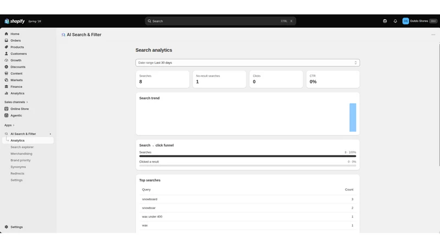Click the Spring '26 edition label
The height and width of the screenshot is (247, 440).
pyautogui.click(x=35, y=21)
